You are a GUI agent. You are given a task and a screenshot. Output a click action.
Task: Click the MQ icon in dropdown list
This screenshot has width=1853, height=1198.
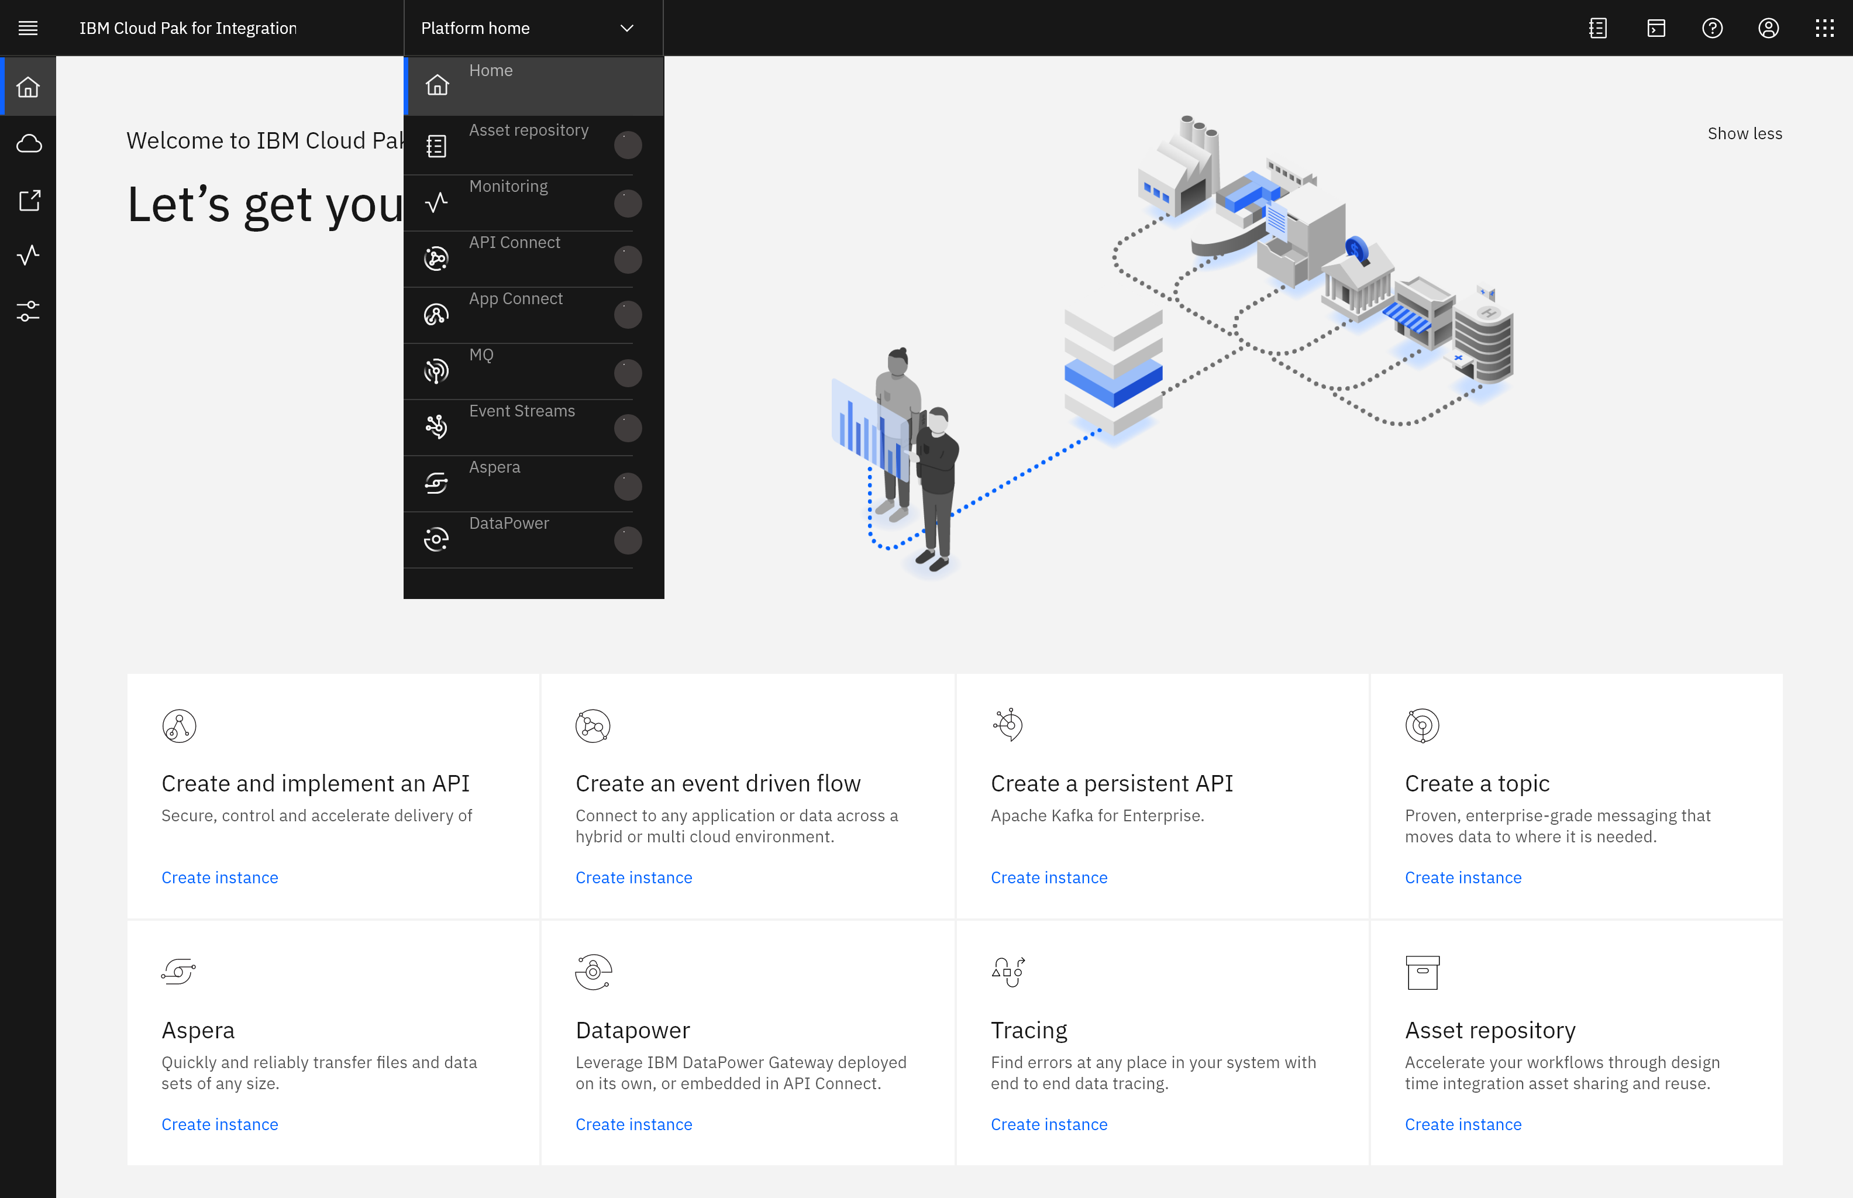click(x=436, y=371)
